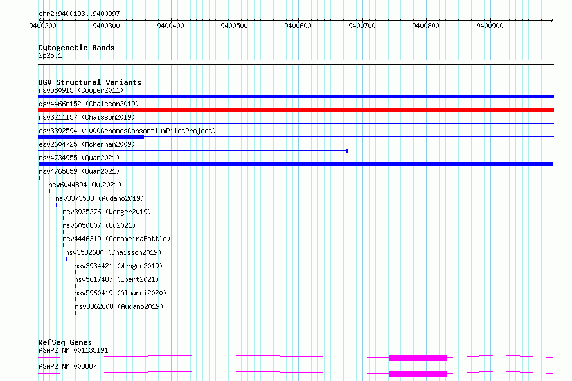Viewport: 572px width, 381px height.
Task: Open nsv3532680 (Chaisson2019) variant
Action: [113, 252]
